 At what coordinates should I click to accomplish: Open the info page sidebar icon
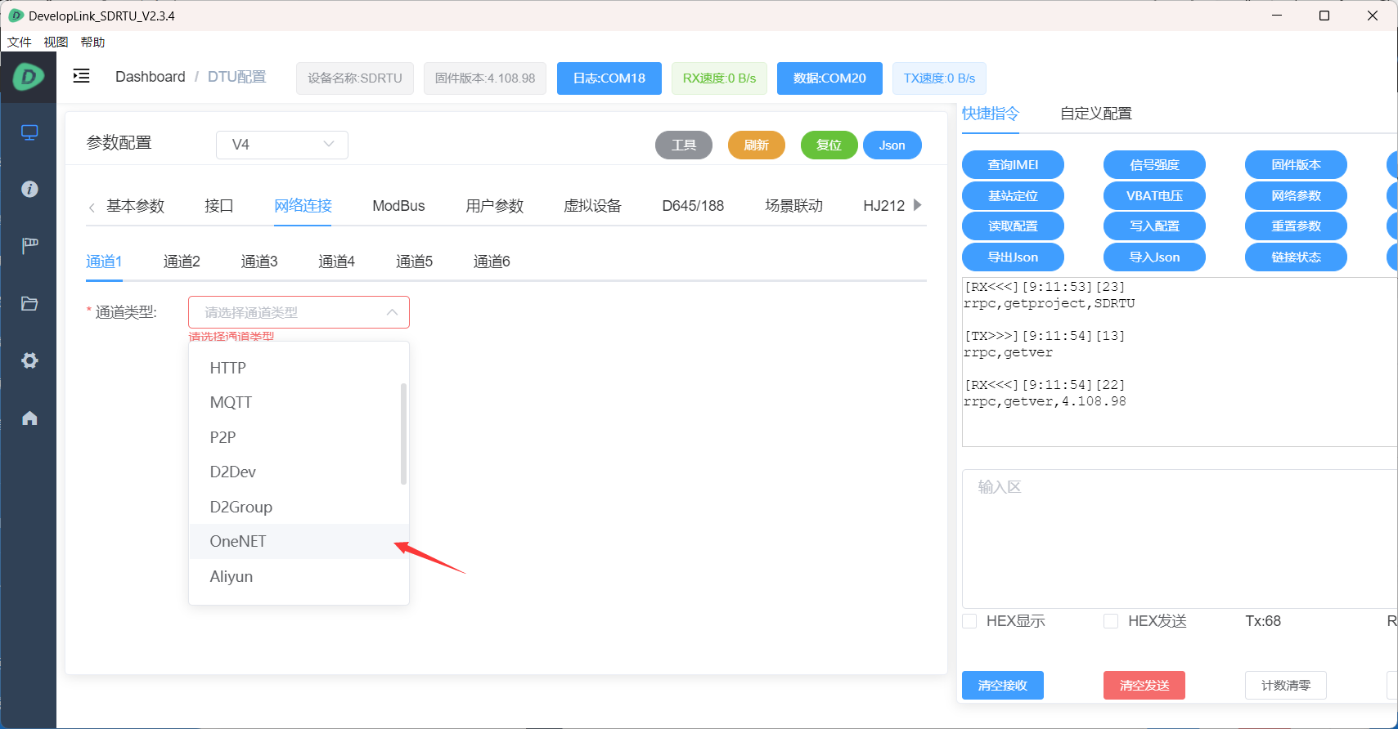point(29,189)
